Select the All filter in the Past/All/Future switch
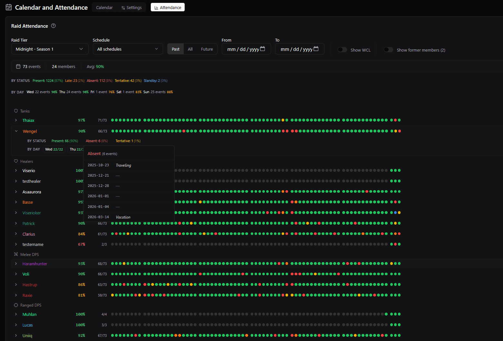 pyautogui.click(x=190, y=49)
